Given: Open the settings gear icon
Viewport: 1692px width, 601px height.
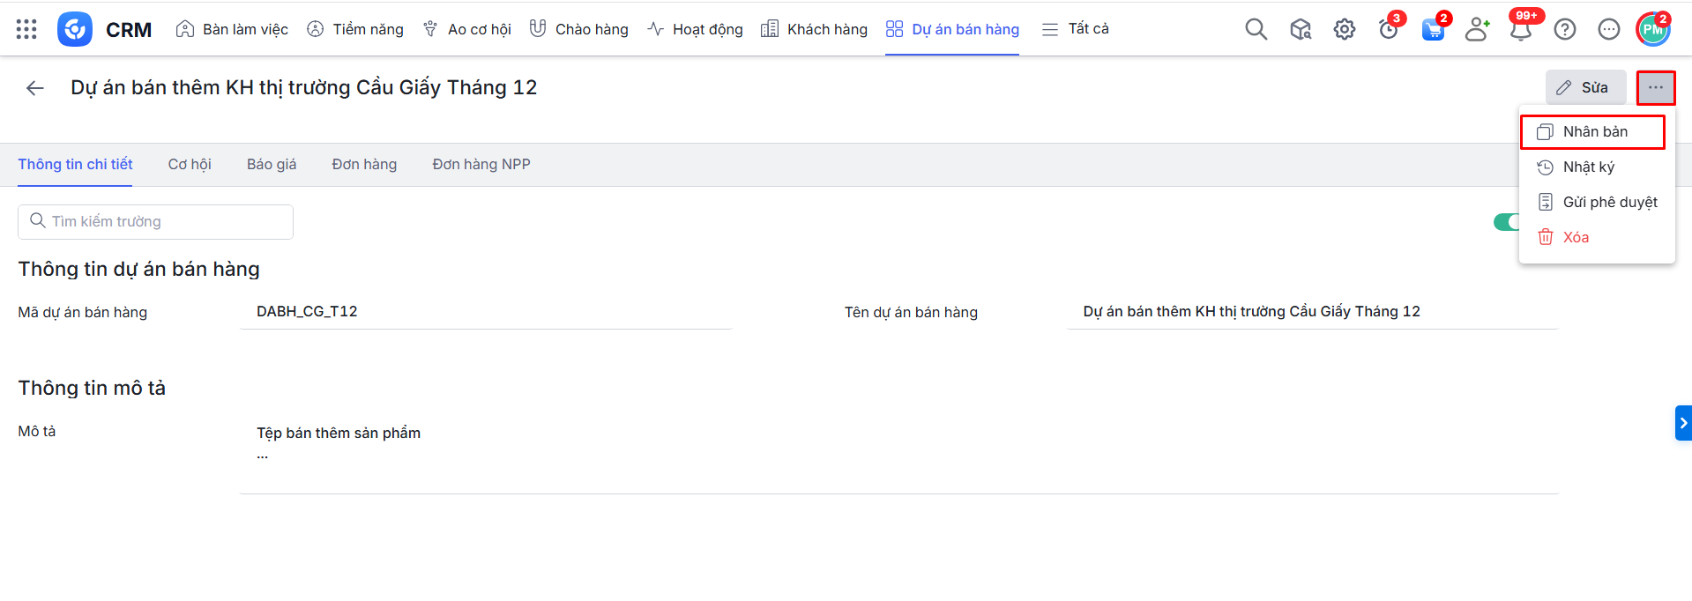Looking at the screenshot, I should tap(1344, 29).
